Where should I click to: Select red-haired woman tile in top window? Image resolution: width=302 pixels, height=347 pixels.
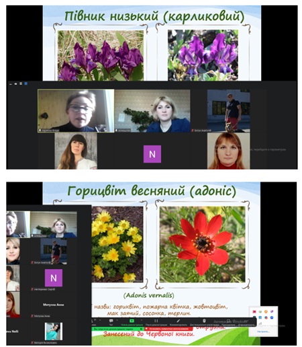point(228,151)
